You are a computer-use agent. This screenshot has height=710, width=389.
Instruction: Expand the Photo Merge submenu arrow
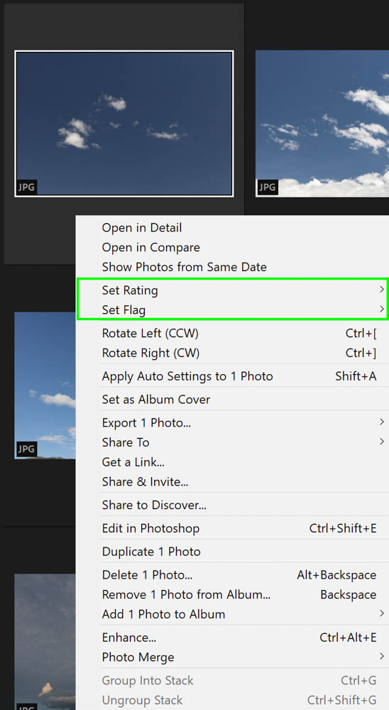click(x=382, y=657)
